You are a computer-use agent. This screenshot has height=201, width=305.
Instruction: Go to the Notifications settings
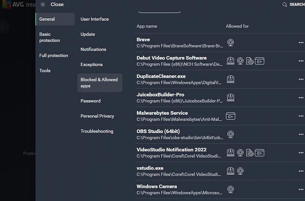coord(94,49)
